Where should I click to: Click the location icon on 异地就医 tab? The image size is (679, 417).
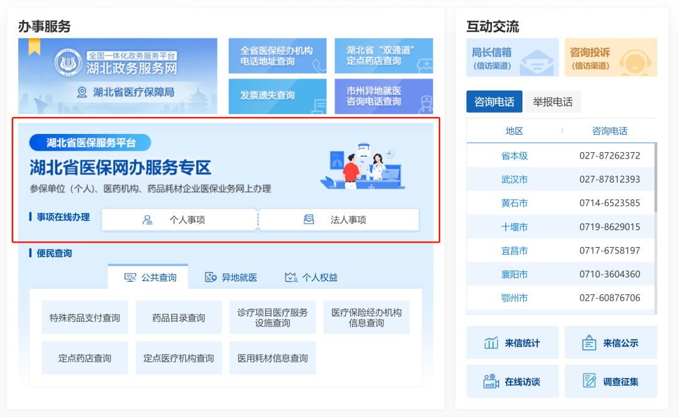pyautogui.click(x=211, y=277)
